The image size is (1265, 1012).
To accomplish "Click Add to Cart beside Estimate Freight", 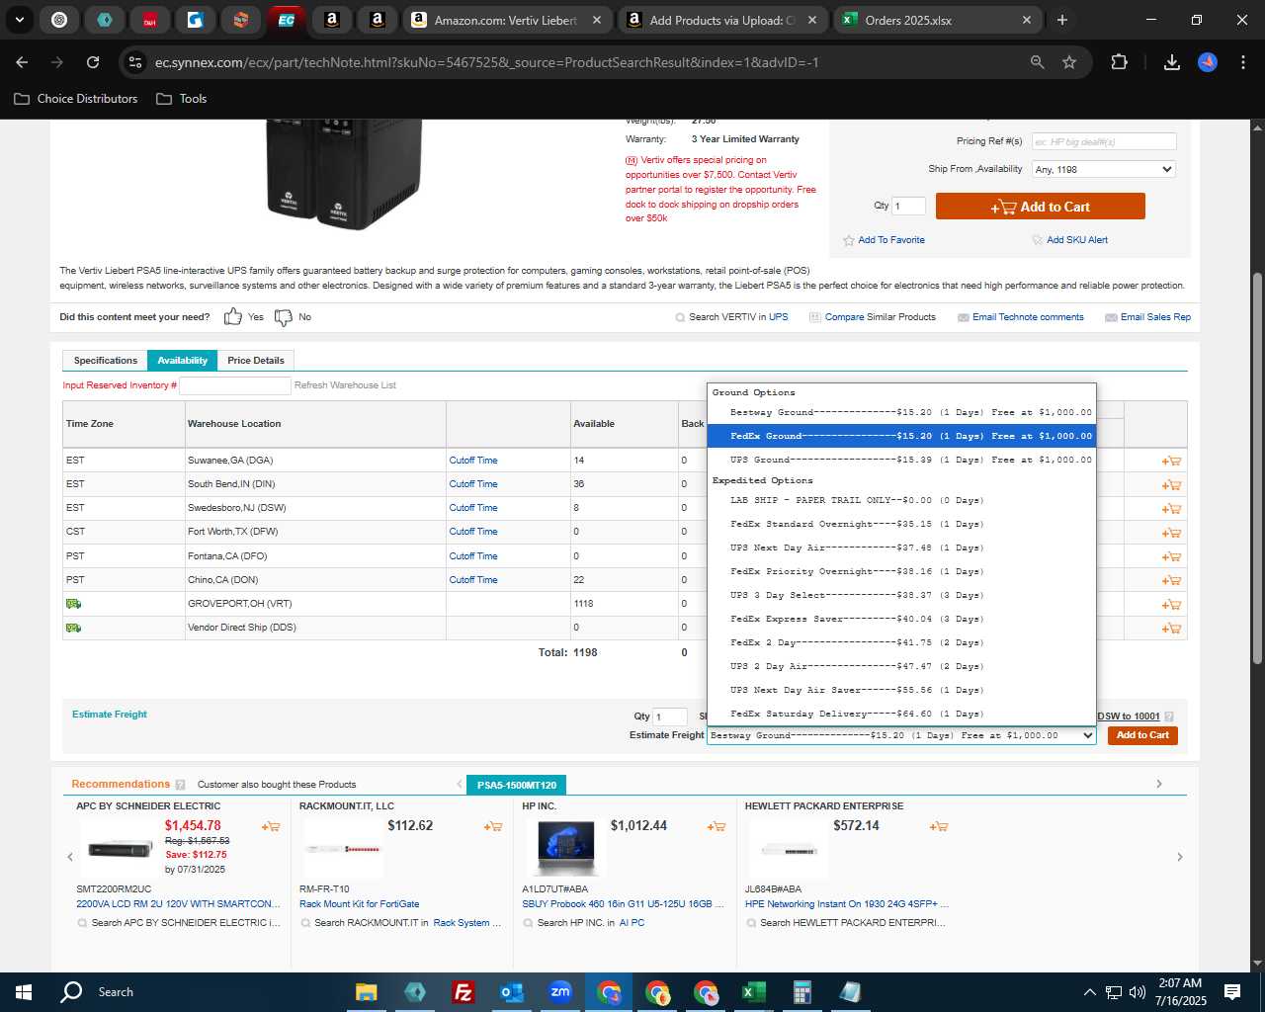I will pyautogui.click(x=1142, y=735).
